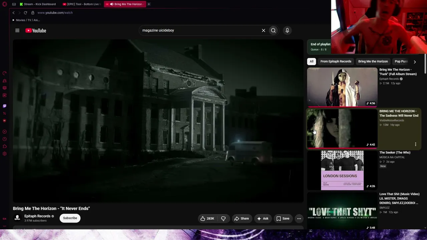
Task: Edit the search box containing magazine uicideboy
Action: point(199,30)
